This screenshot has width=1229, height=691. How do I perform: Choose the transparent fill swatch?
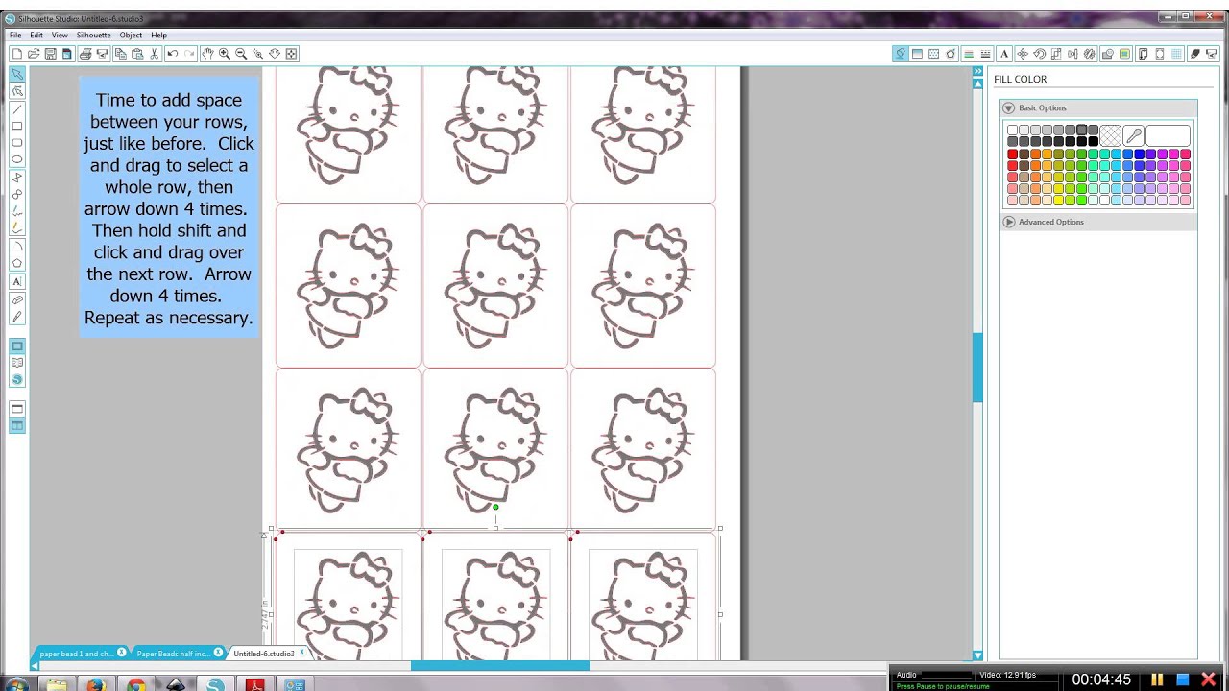[x=1111, y=135]
